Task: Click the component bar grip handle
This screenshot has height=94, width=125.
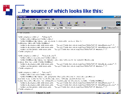Action: (x=97, y=93)
